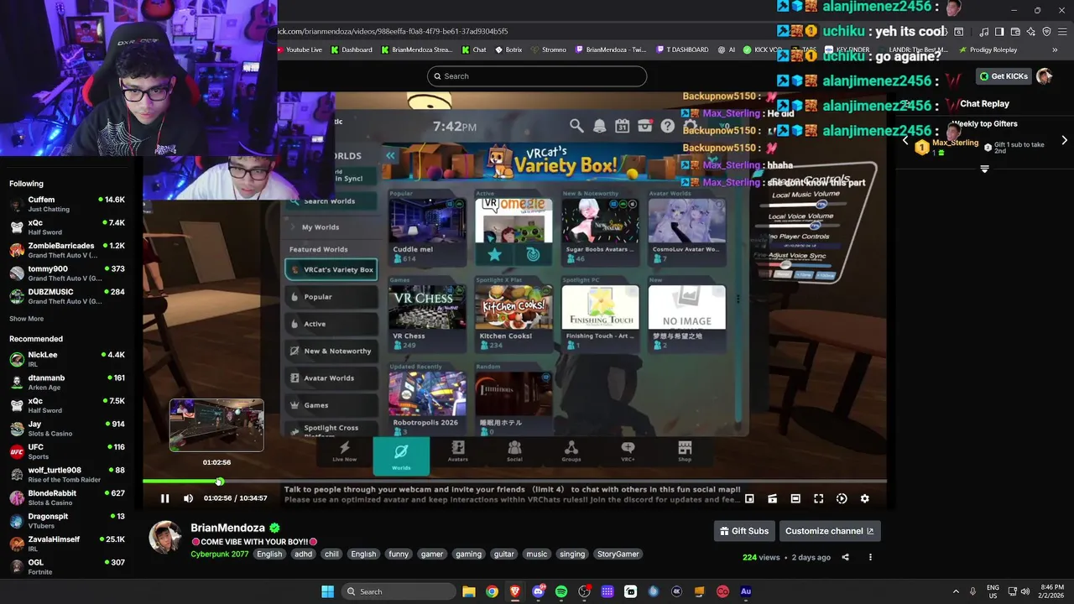Show hidden system tray icons
This screenshot has width=1074, height=604.
click(955, 591)
